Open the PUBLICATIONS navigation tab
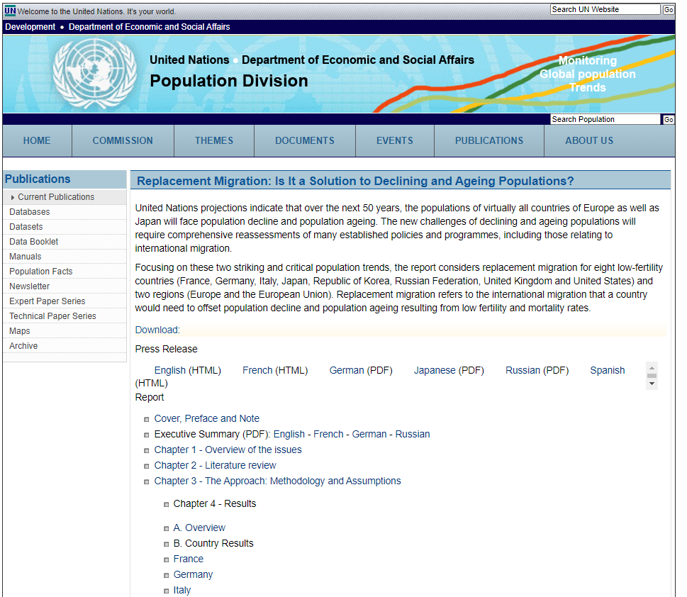This screenshot has width=687, height=597. click(x=489, y=140)
